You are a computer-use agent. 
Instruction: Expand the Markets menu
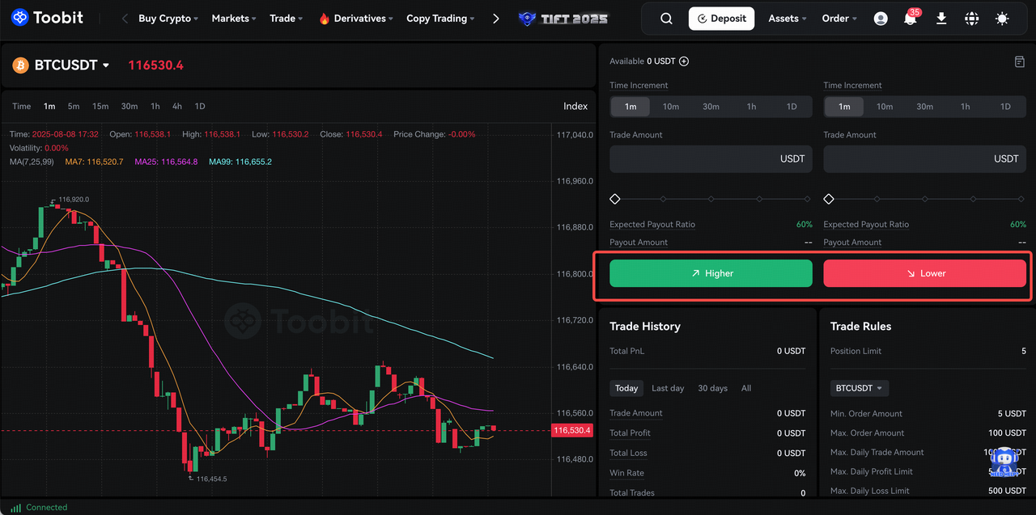point(234,19)
